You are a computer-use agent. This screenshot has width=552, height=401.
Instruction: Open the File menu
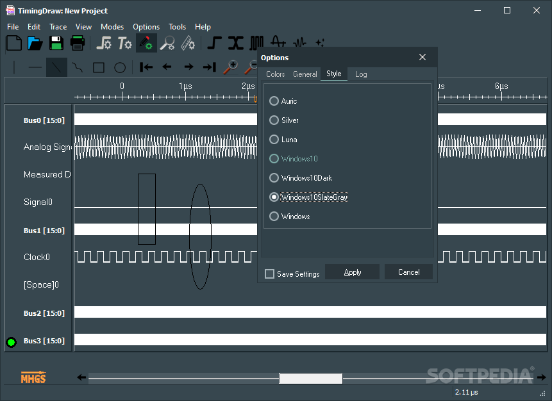click(13, 27)
